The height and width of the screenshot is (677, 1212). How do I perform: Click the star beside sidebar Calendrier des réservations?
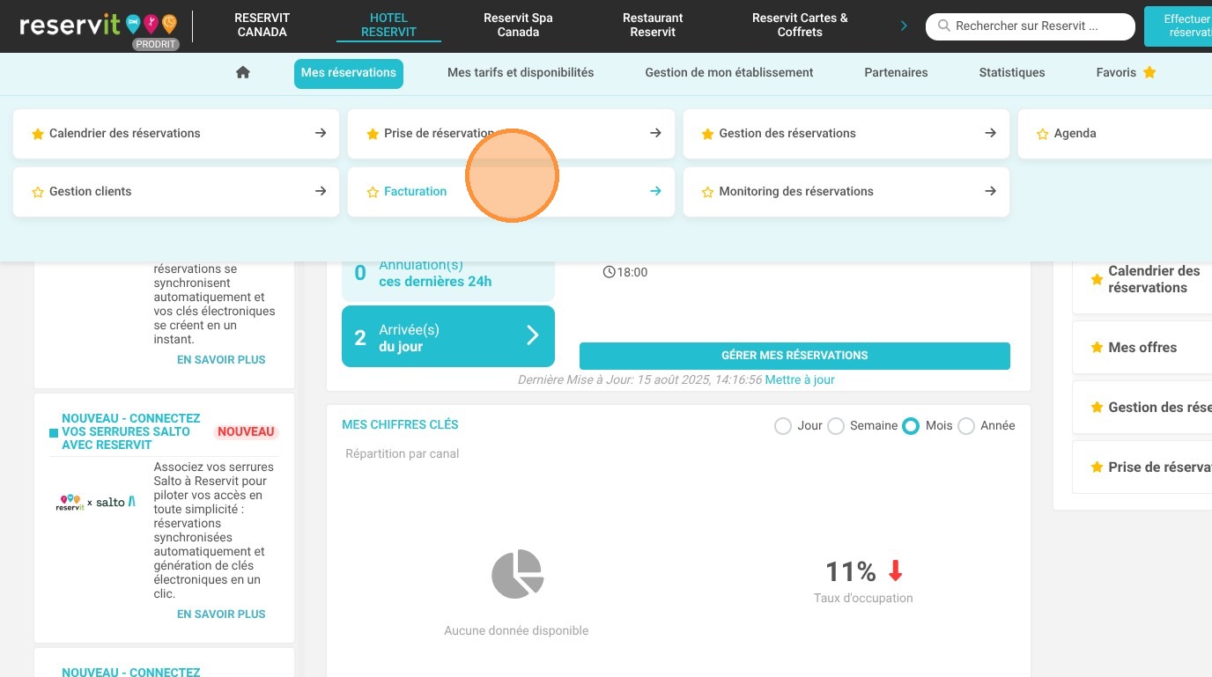pyautogui.click(x=1097, y=279)
